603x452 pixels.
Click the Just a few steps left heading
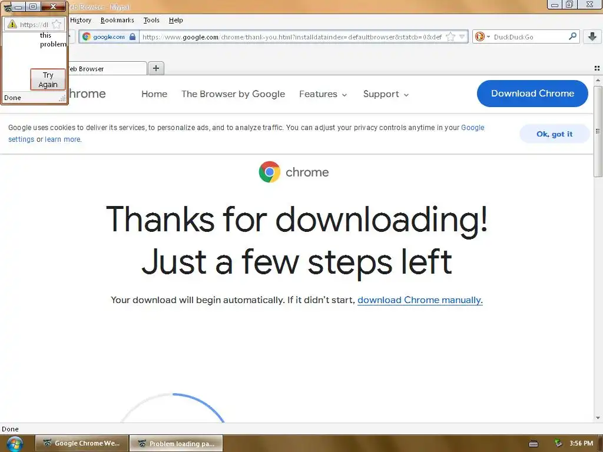(297, 262)
